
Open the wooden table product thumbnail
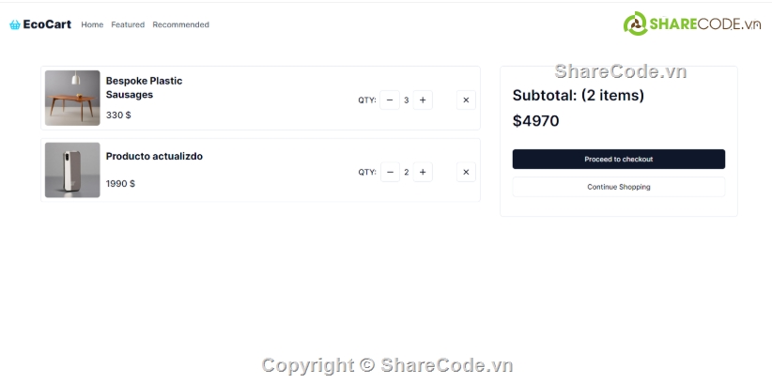(x=72, y=98)
